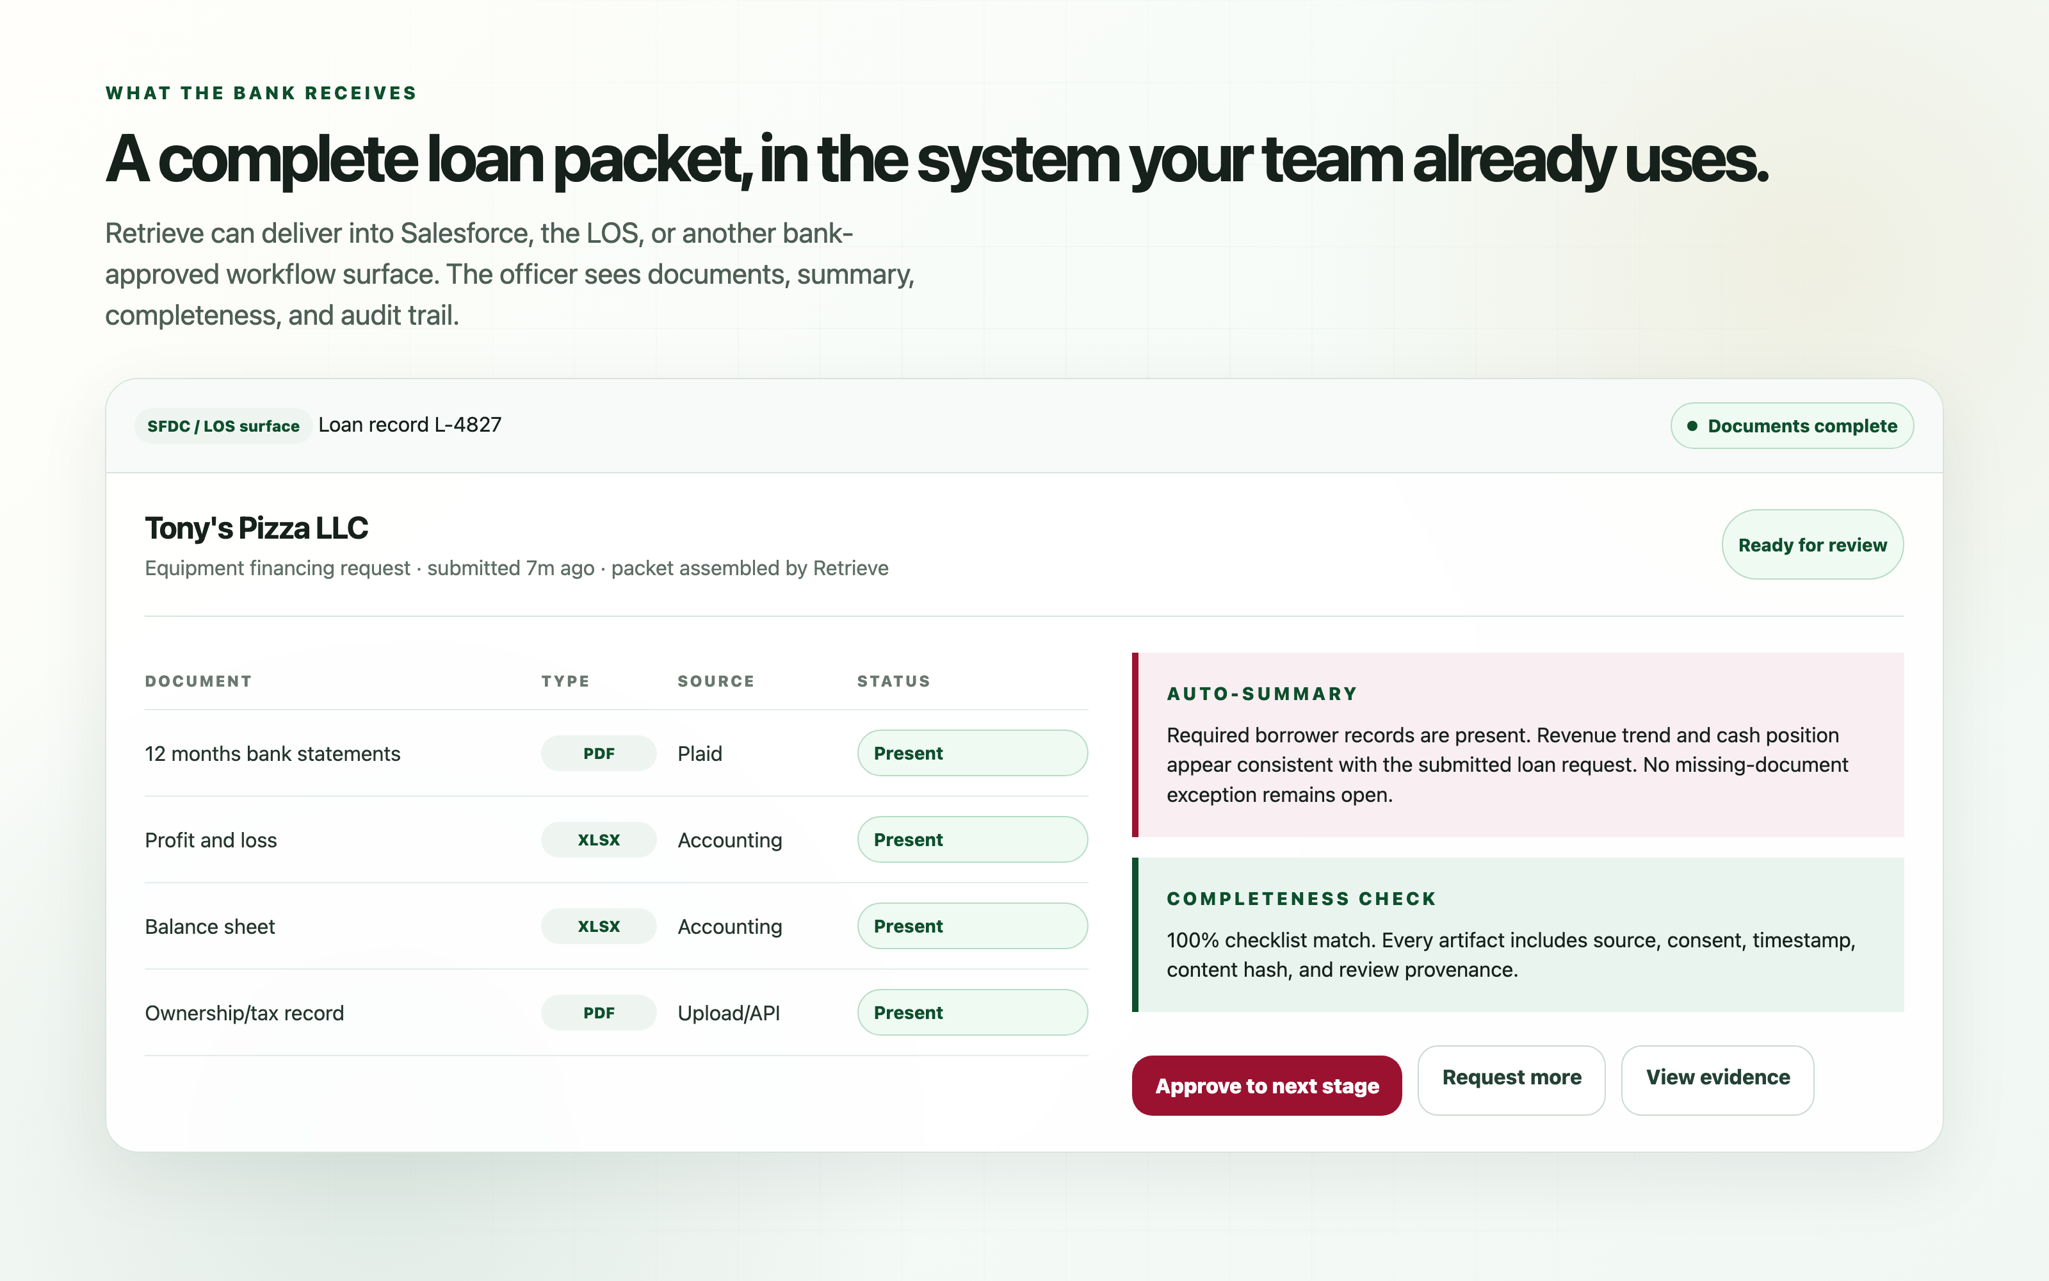2049x1281 pixels.
Task: Select Loan record L-4827 label
Action: [x=410, y=425]
